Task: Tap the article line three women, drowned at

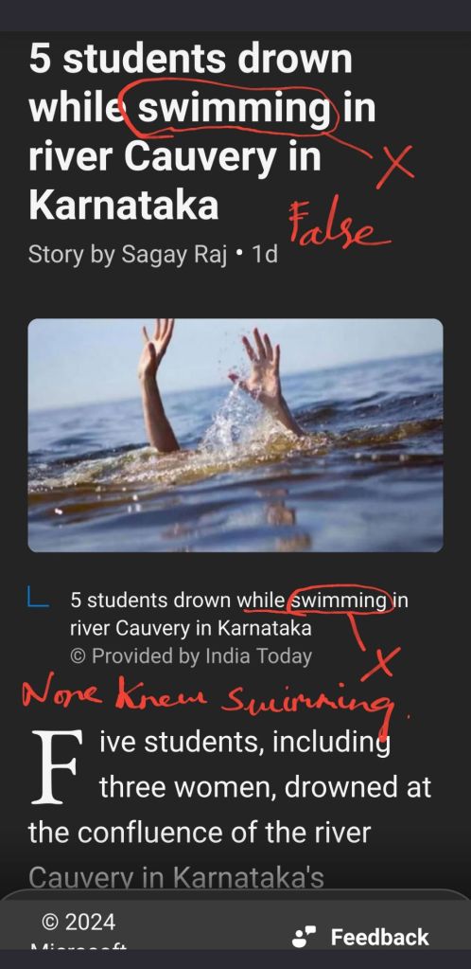Action: (x=266, y=787)
